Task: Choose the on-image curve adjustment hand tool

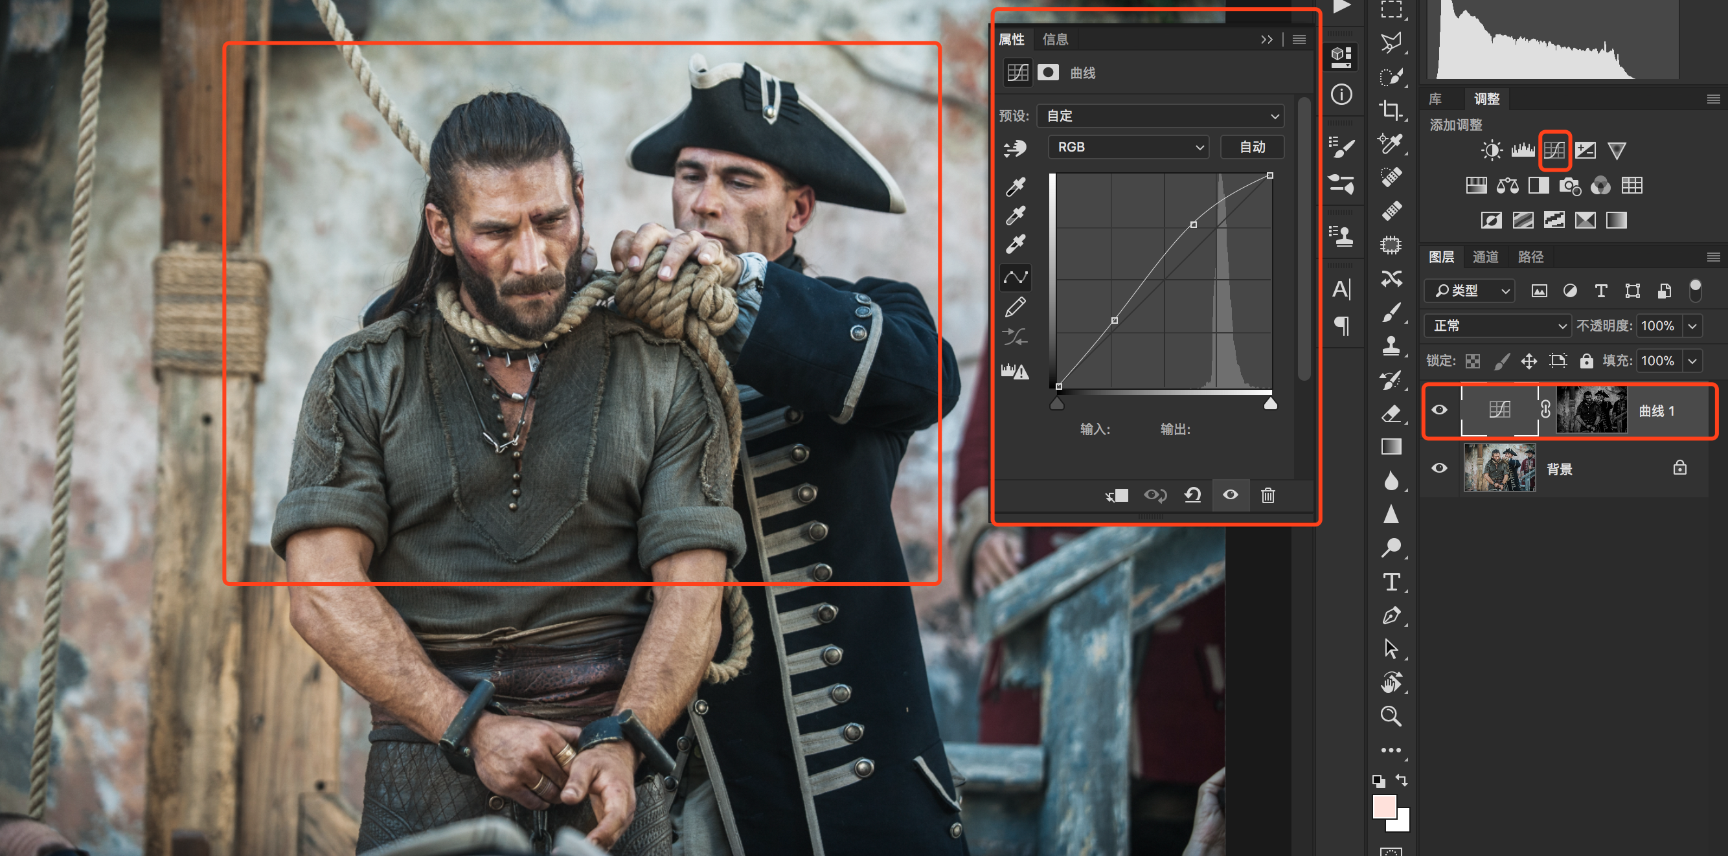Action: pos(1016,148)
